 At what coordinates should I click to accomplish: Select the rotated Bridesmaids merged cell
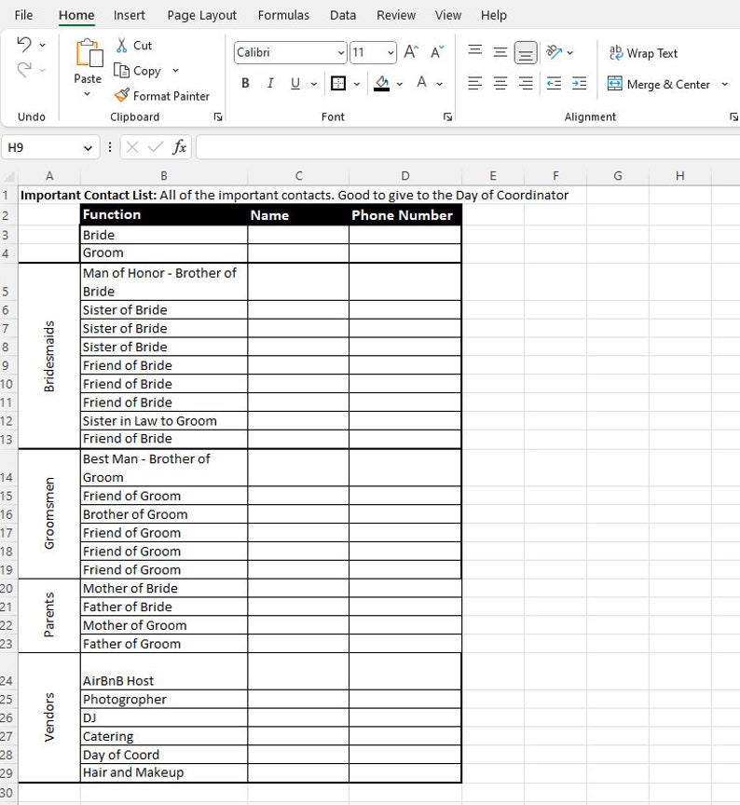(x=49, y=356)
